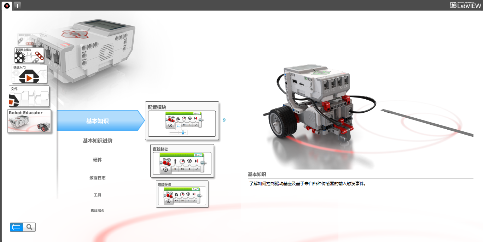This screenshot has width=483, height=242.
Task: Click the 配置模块 block speed slider
Action: (178, 132)
